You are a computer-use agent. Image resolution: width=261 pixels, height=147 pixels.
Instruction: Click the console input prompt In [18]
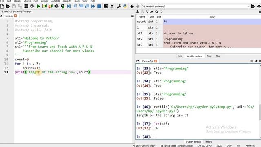click(144, 137)
